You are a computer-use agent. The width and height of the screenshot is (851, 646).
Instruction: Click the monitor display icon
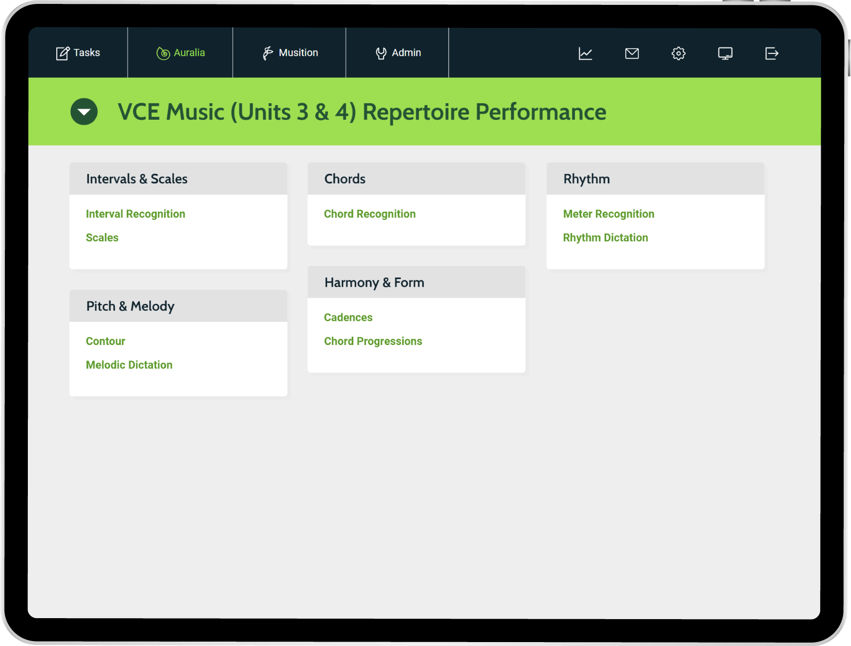tap(725, 53)
